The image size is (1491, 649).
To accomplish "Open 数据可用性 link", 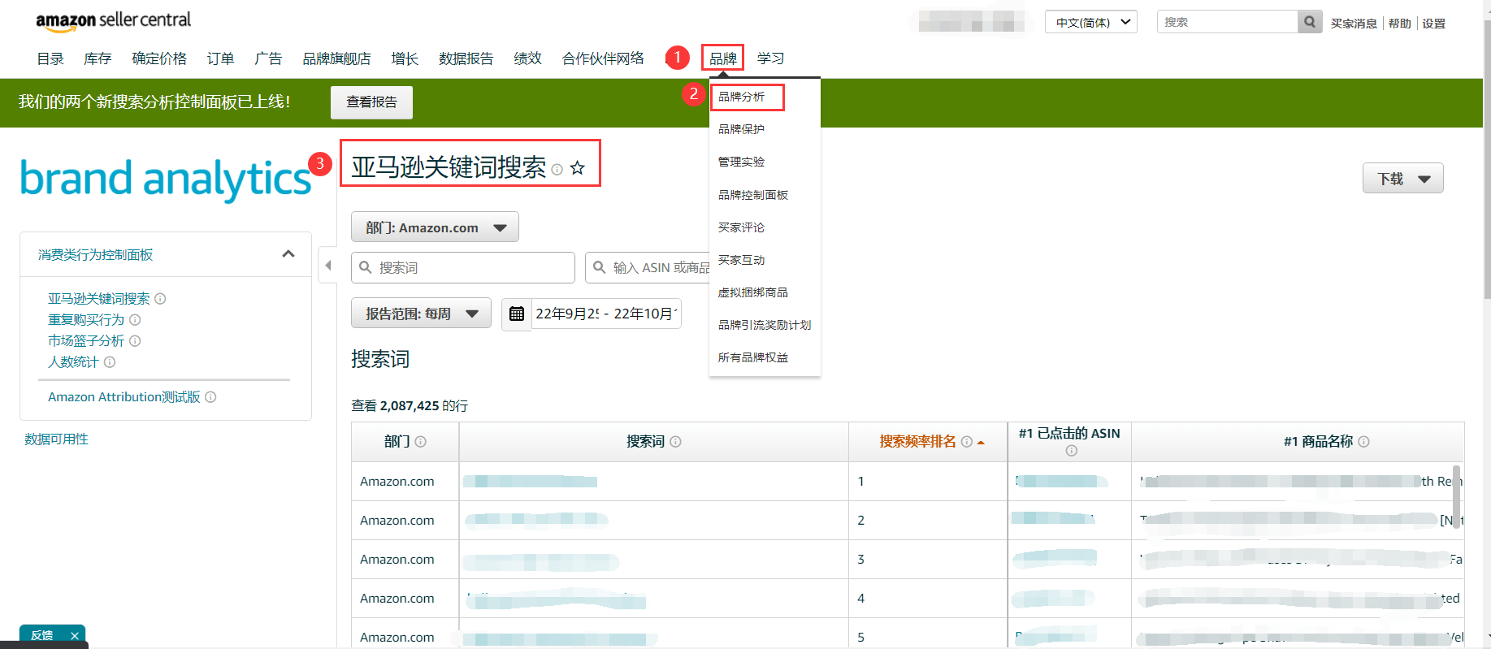I will pos(56,439).
